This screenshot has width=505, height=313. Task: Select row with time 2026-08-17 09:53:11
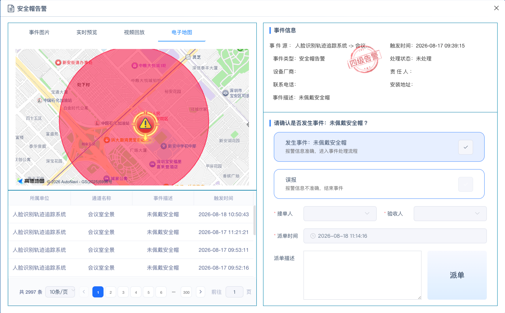(131, 250)
